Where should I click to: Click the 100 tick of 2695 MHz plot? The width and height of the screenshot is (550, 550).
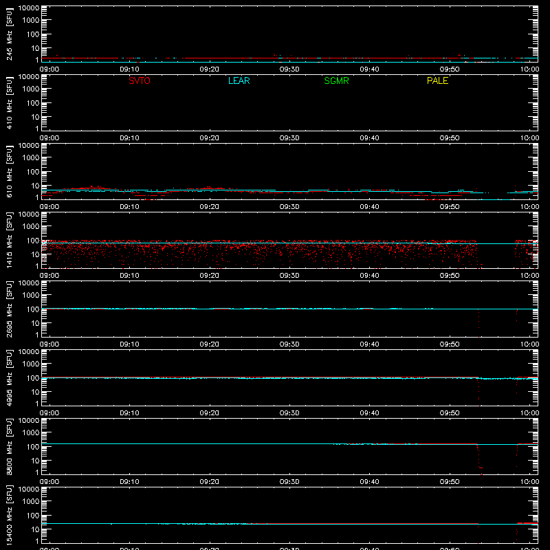click(x=33, y=309)
